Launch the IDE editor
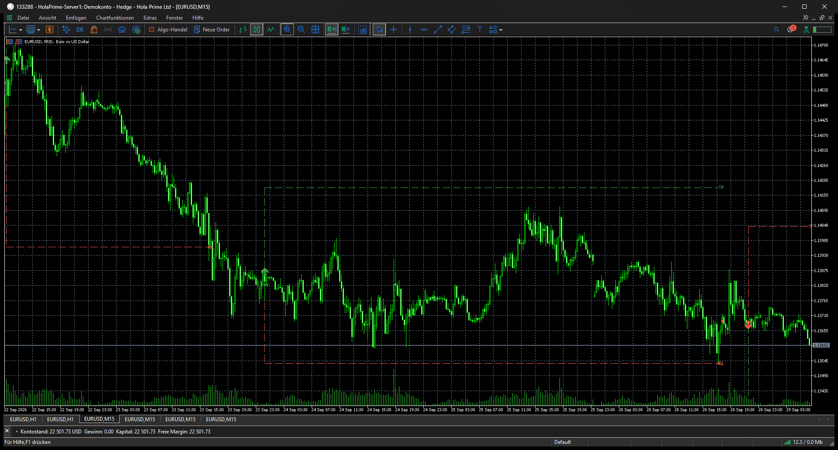The width and height of the screenshot is (838, 450). 80,30
